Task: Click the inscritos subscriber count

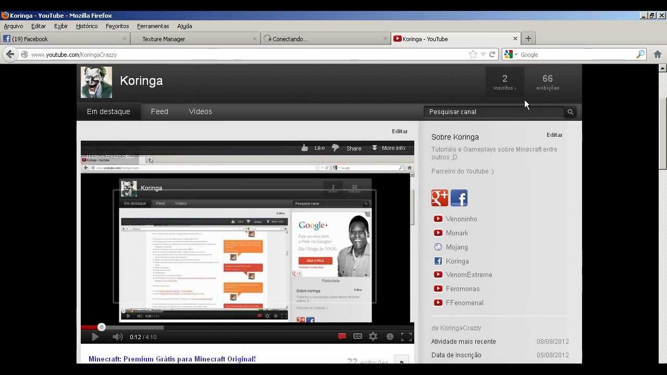Action: tap(505, 82)
